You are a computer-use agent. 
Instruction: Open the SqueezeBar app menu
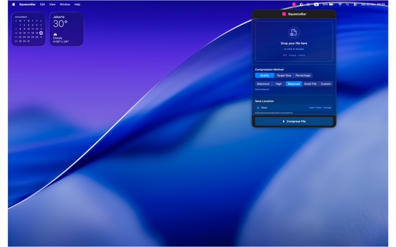pos(27,4)
